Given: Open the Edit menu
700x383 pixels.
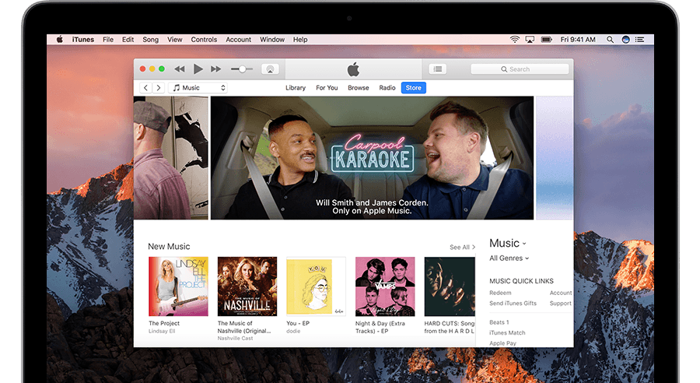Looking at the screenshot, I should (x=128, y=40).
